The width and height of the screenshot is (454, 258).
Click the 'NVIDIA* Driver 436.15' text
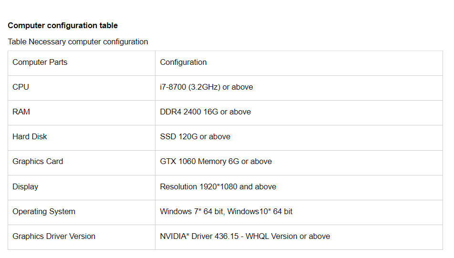click(199, 236)
